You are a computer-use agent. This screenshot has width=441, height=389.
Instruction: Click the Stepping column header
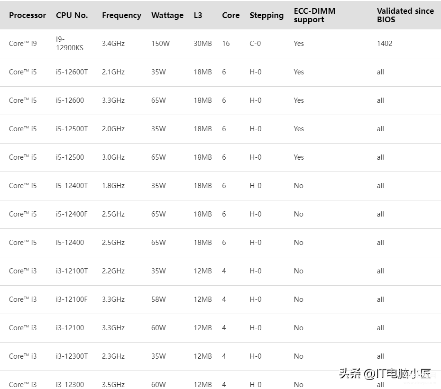[266, 16]
